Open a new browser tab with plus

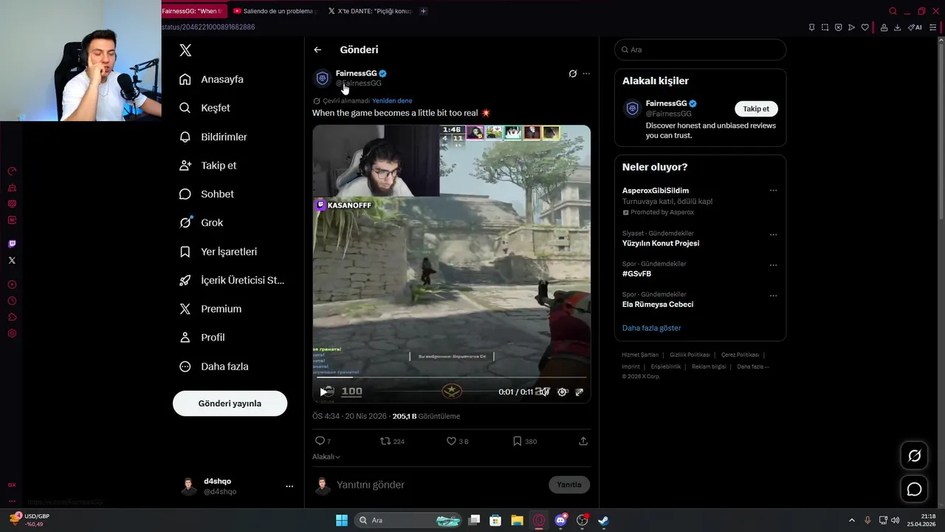click(x=423, y=11)
